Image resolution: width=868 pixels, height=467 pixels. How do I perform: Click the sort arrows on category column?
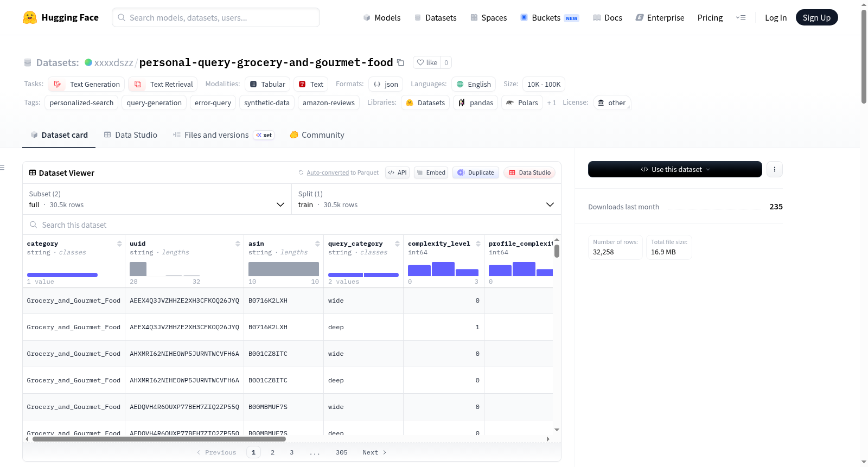tap(119, 244)
